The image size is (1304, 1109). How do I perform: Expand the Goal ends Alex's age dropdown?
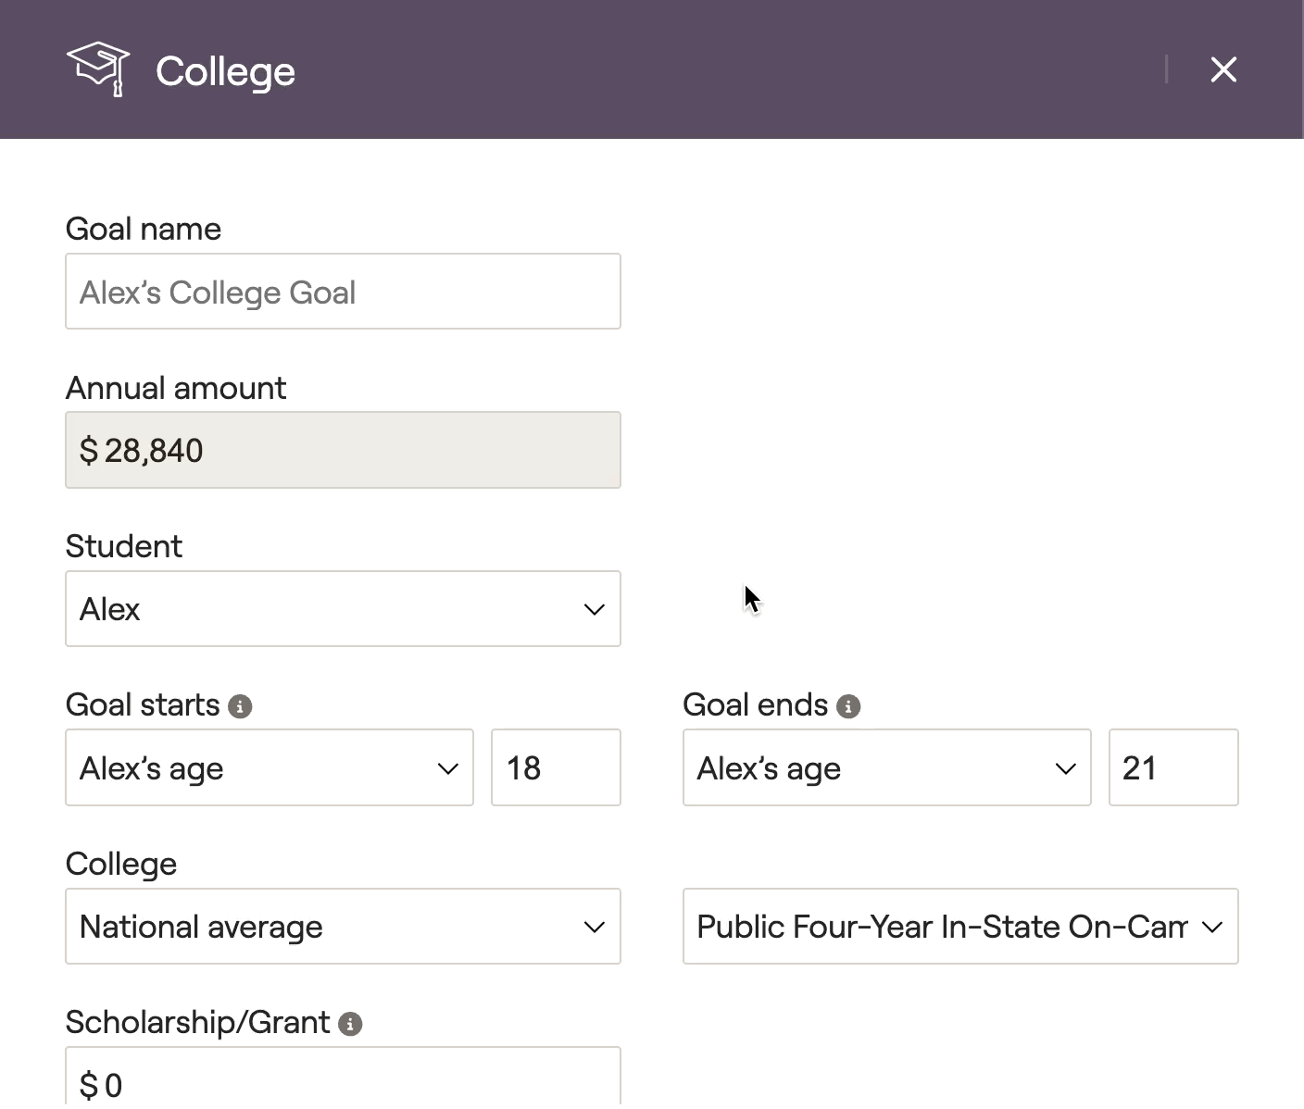(x=886, y=767)
